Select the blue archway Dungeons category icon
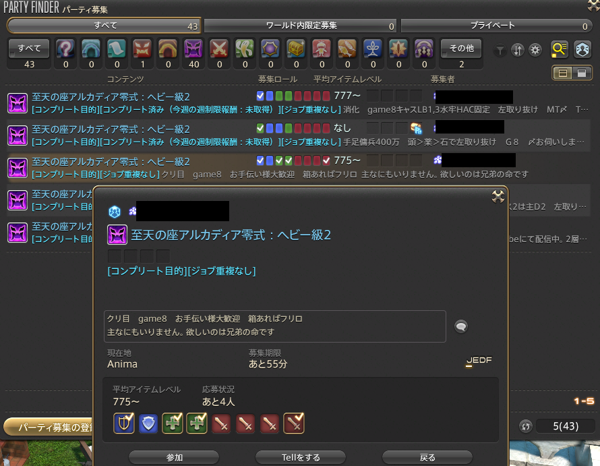This screenshot has width=600, height=466. pos(91,49)
